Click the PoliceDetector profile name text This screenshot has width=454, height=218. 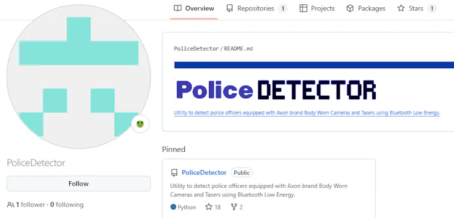pyautogui.click(x=36, y=163)
